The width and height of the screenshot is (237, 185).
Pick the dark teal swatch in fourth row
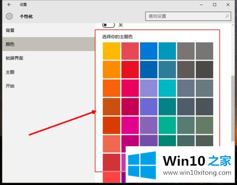167,106
